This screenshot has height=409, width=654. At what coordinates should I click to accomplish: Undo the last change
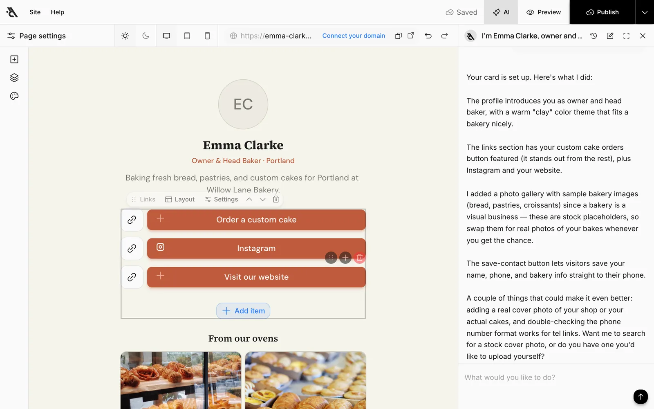(x=428, y=36)
